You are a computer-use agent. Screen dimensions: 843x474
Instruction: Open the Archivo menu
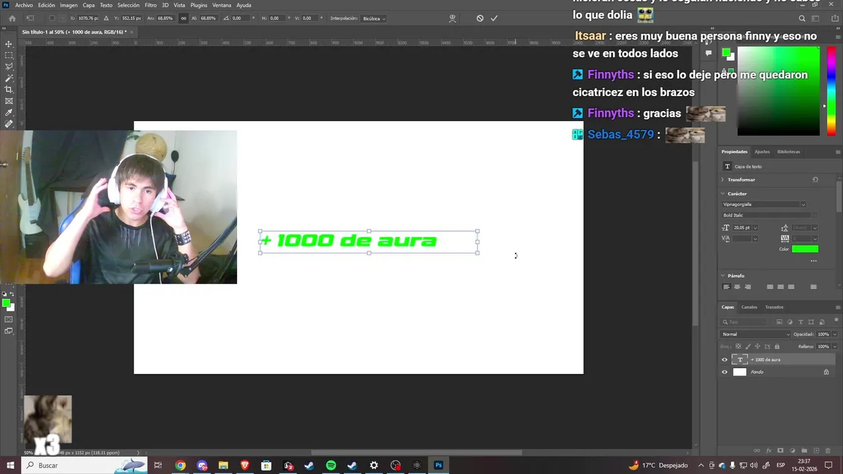coord(24,5)
